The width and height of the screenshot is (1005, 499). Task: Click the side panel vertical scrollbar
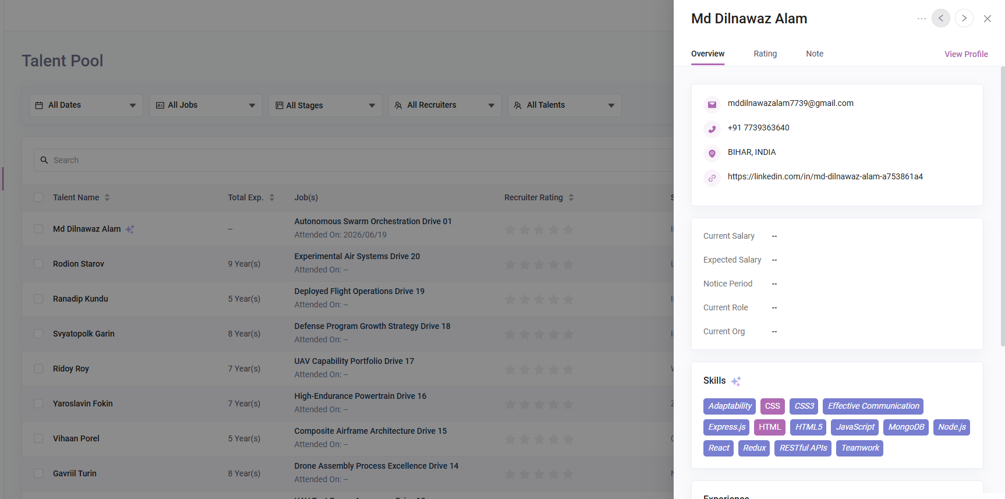click(1002, 207)
